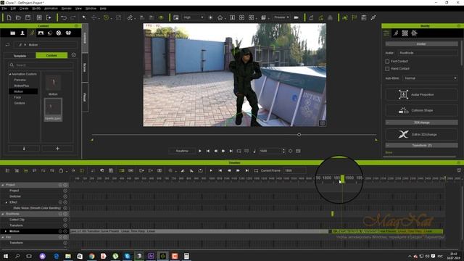Enable the Foot Contact checkbox

[387, 61]
